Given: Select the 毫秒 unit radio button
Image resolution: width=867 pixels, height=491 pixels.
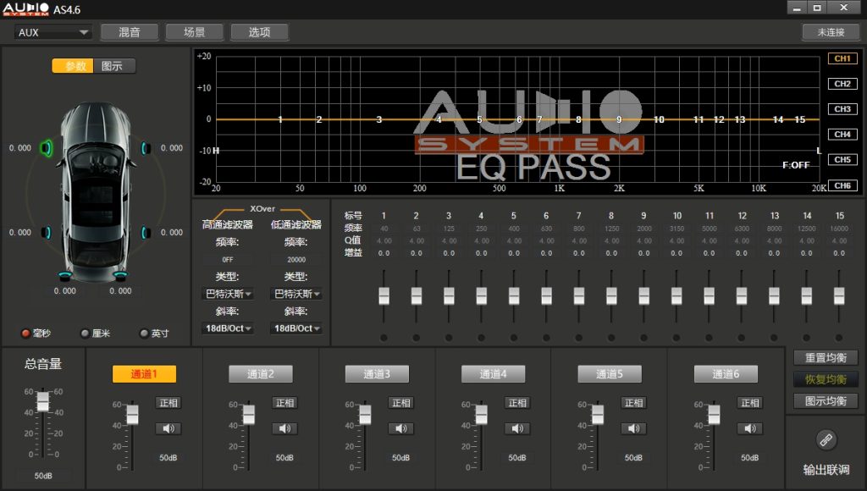Looking at the screenshot, I should 25,333.
